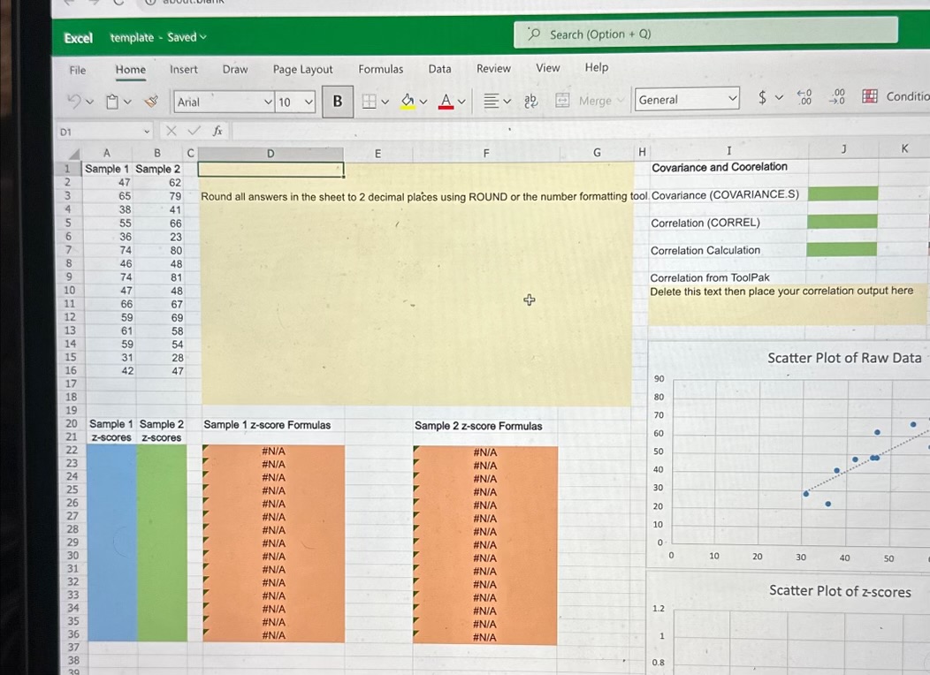
Task: Open the font size 10 dropdown
Action: pos(309,102)
